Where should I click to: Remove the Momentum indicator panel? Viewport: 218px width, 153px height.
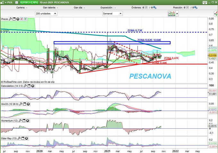28,121
